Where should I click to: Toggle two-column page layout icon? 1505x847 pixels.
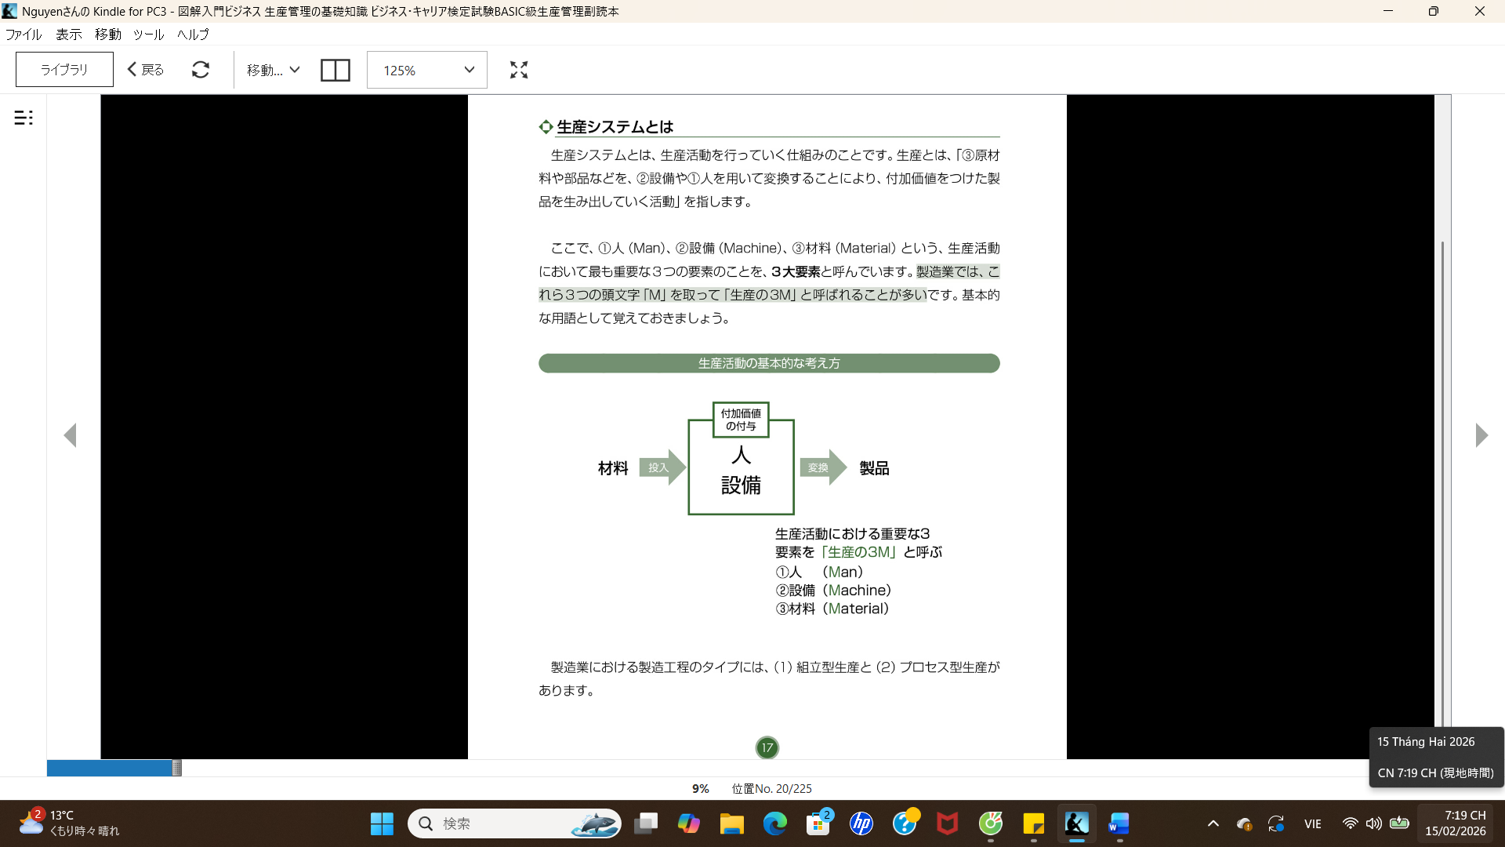point(335,70)
